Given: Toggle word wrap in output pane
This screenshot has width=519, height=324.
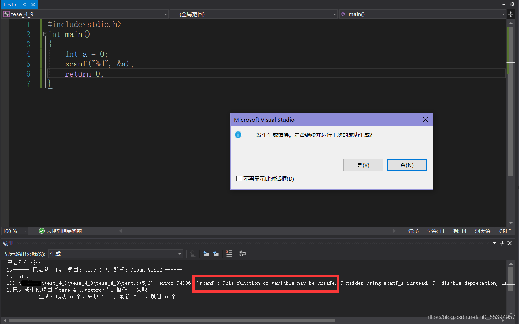Looking at the screenshot, I should [242, 254].
